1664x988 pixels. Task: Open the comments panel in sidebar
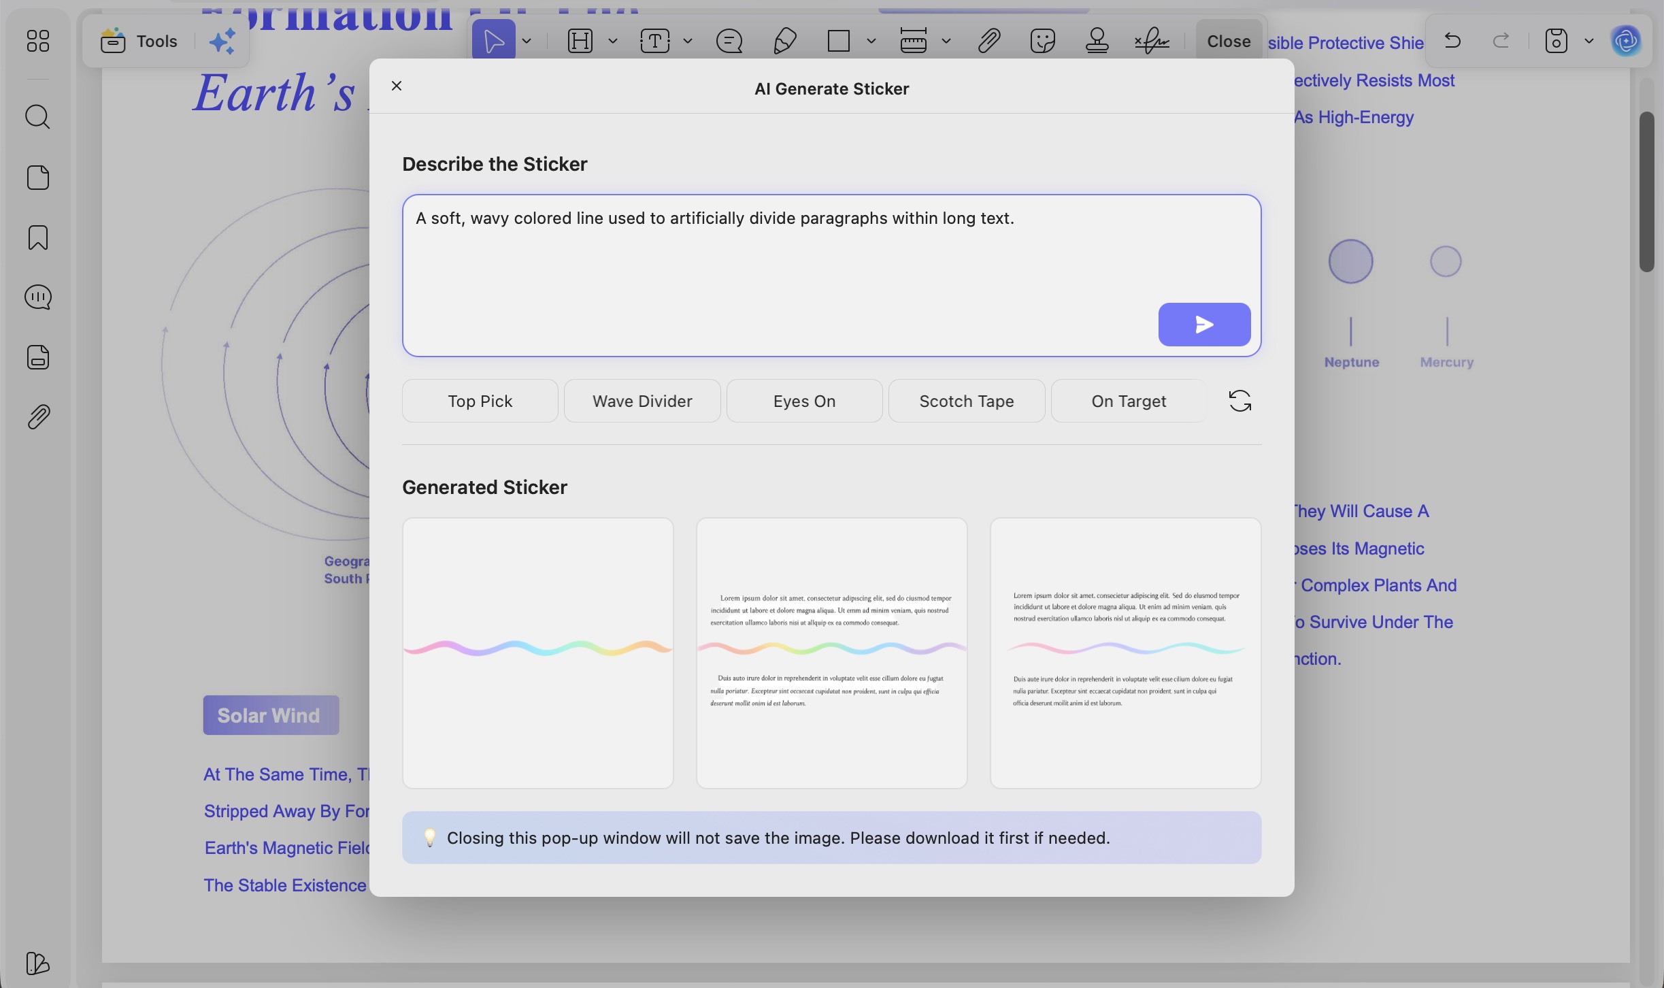pyautogui.click(x=37, y=297)
